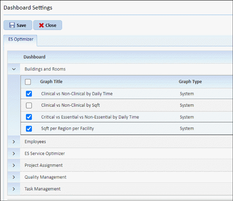Toggle the select-all checkbox beside Graph Title
This screenshot has width=233, height=201.
pyautogui.click(x=28, y=82)
